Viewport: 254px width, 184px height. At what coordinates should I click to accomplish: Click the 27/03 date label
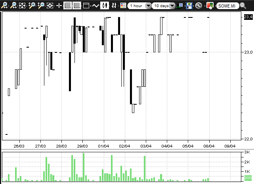tap(40, 146)
